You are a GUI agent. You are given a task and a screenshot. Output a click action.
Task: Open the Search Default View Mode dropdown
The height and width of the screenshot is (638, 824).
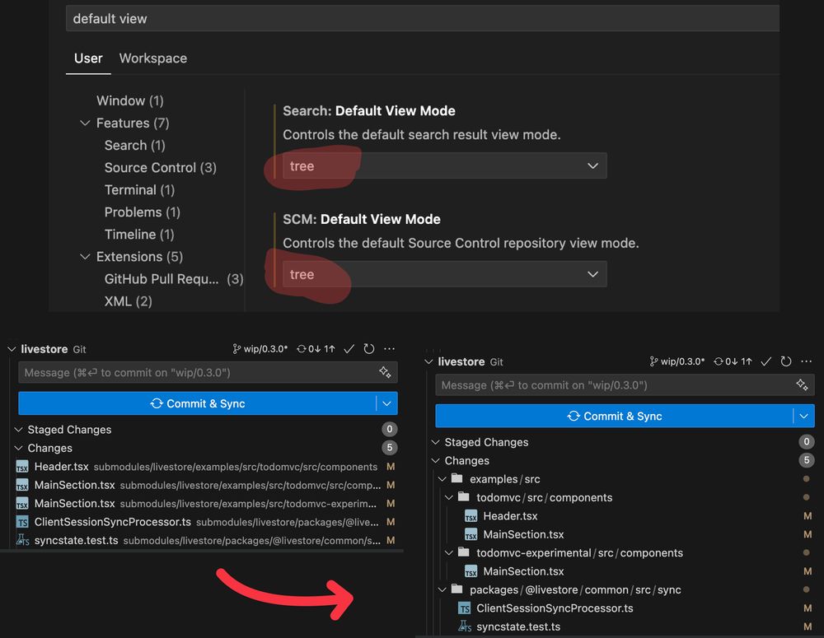coord(445,166)
